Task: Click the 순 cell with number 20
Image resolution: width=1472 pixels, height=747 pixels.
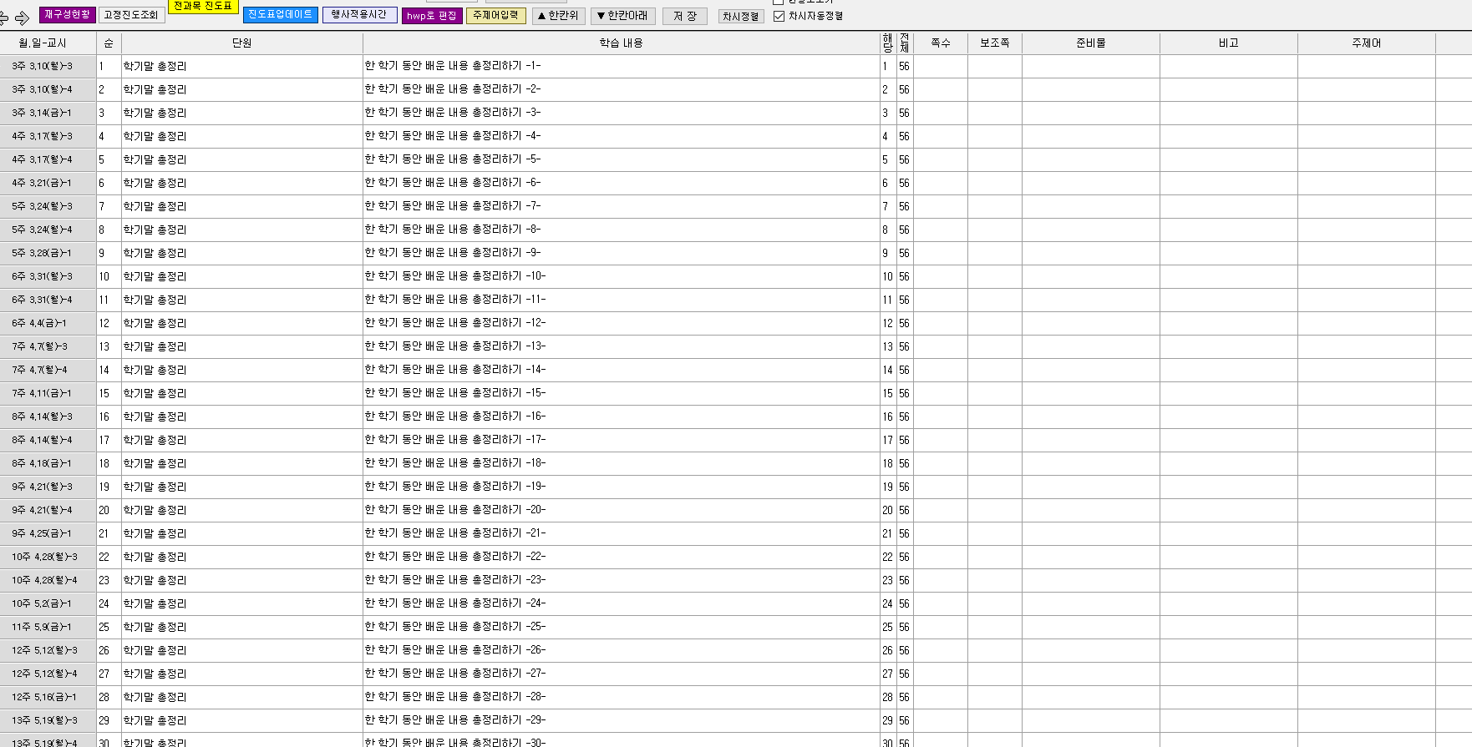Action: [x=109, y=510]
